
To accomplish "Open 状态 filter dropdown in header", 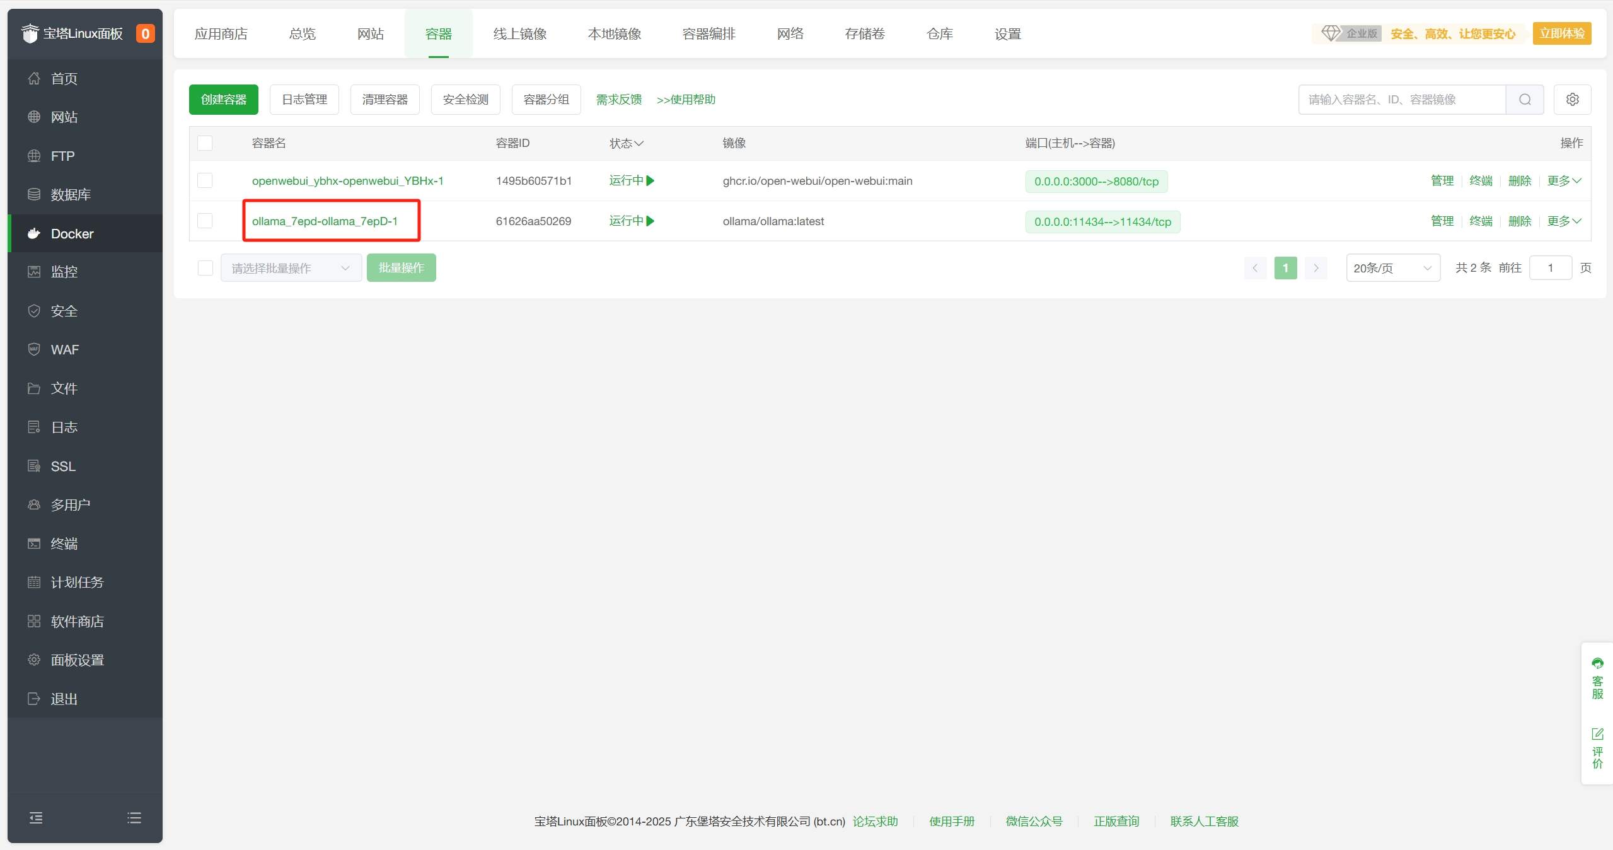I will 626,143.
